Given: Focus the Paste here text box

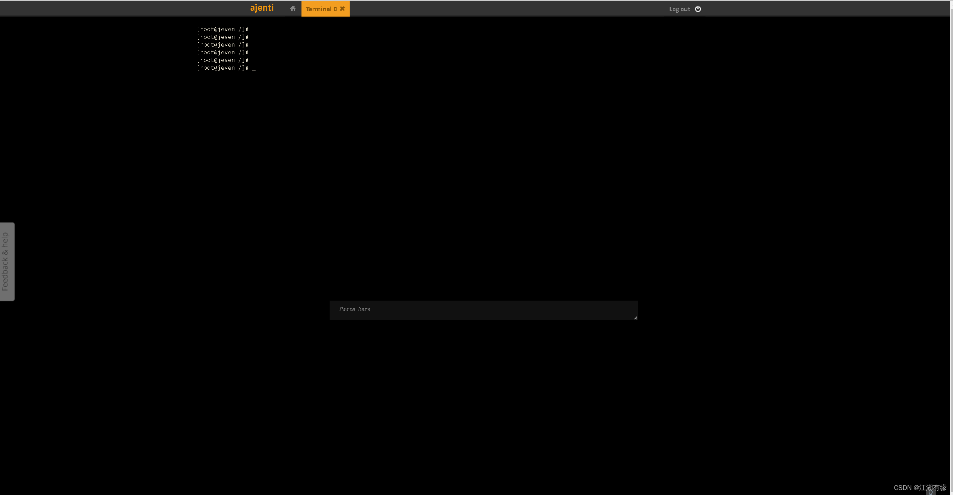Looking at the screenshot, I should click(x=483, y=310).
